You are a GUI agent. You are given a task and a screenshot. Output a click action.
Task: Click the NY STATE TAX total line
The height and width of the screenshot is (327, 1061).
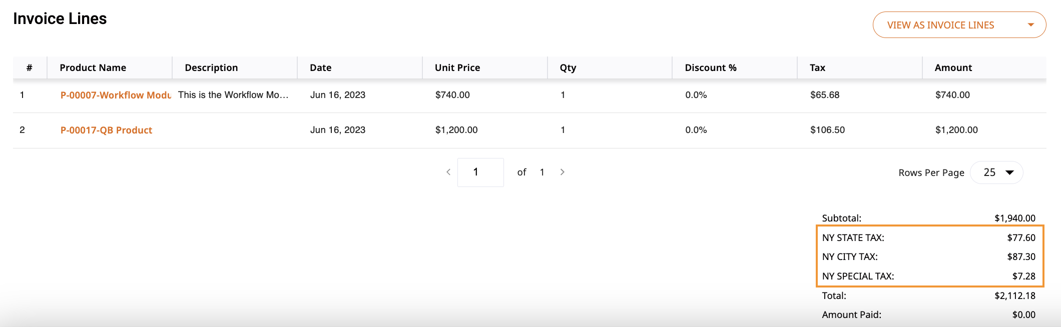pos(929,237)
